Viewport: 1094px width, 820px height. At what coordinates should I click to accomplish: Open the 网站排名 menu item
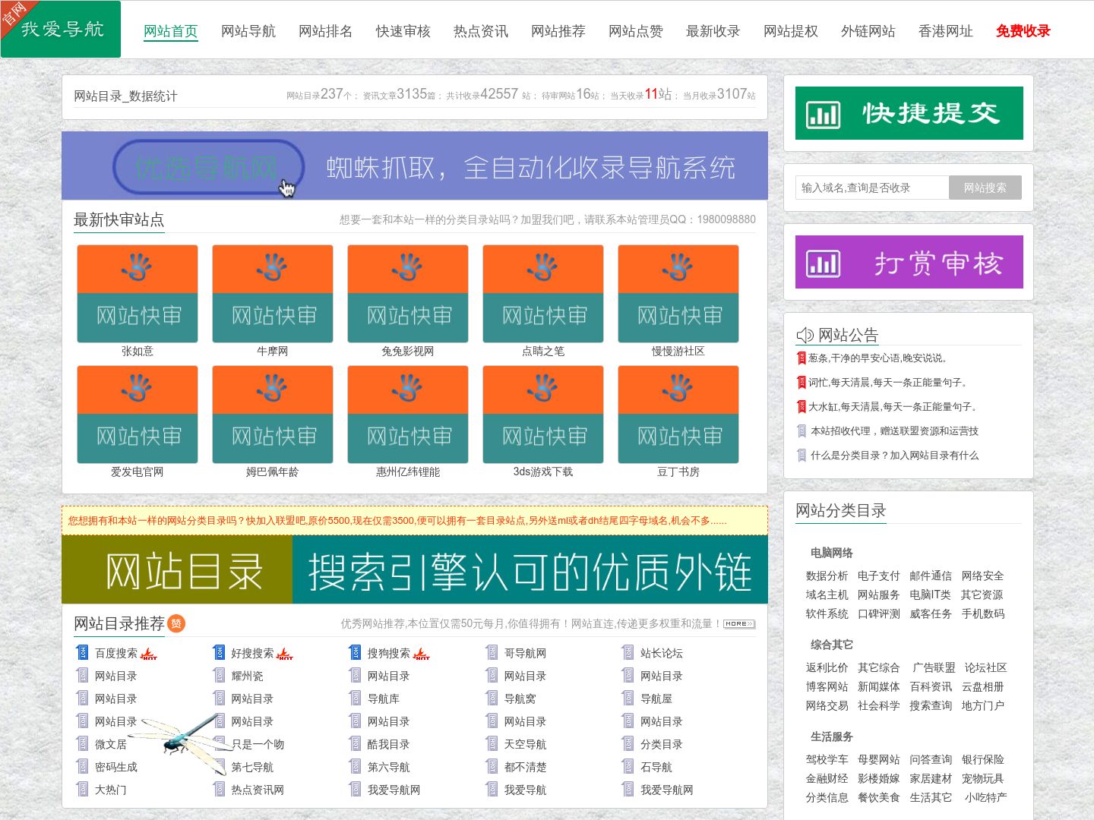pyautogui.click(x=326, y=31)
